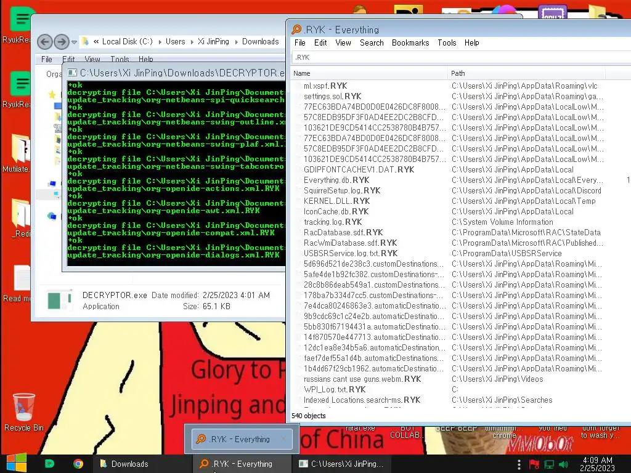Open the Read me text file icon
Image resolution: width=631 pixels, height=473 pixels.
(17, 283)
